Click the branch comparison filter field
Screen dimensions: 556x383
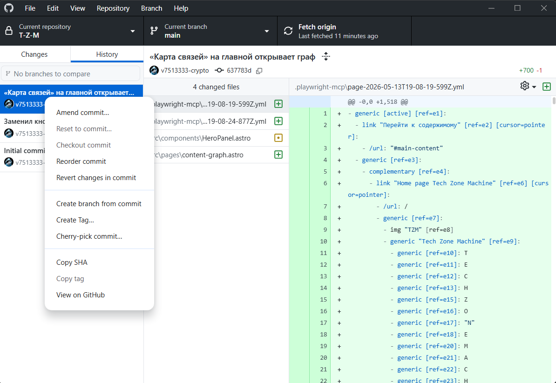[71, 74]
